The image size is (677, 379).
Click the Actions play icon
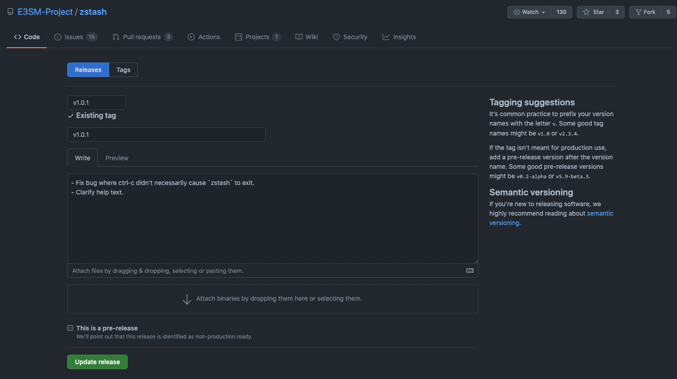pyautogui.click(x=191, y=37)
